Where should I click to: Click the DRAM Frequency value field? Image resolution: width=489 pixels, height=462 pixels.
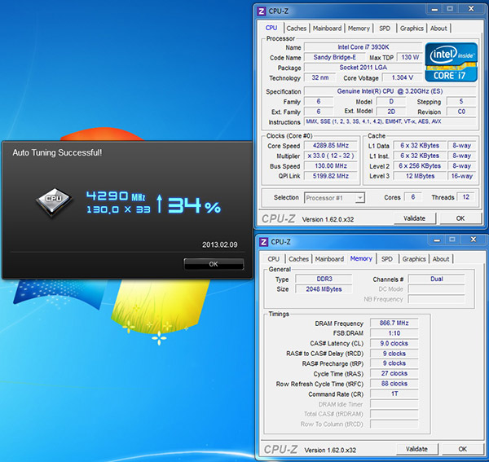[x=394, y=323]
